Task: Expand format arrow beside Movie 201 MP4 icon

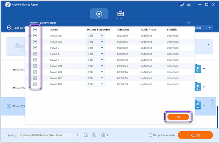Action: [x=204, y=69]
